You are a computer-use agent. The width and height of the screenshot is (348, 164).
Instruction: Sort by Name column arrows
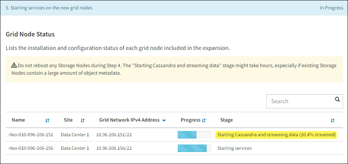click(47, 120)
